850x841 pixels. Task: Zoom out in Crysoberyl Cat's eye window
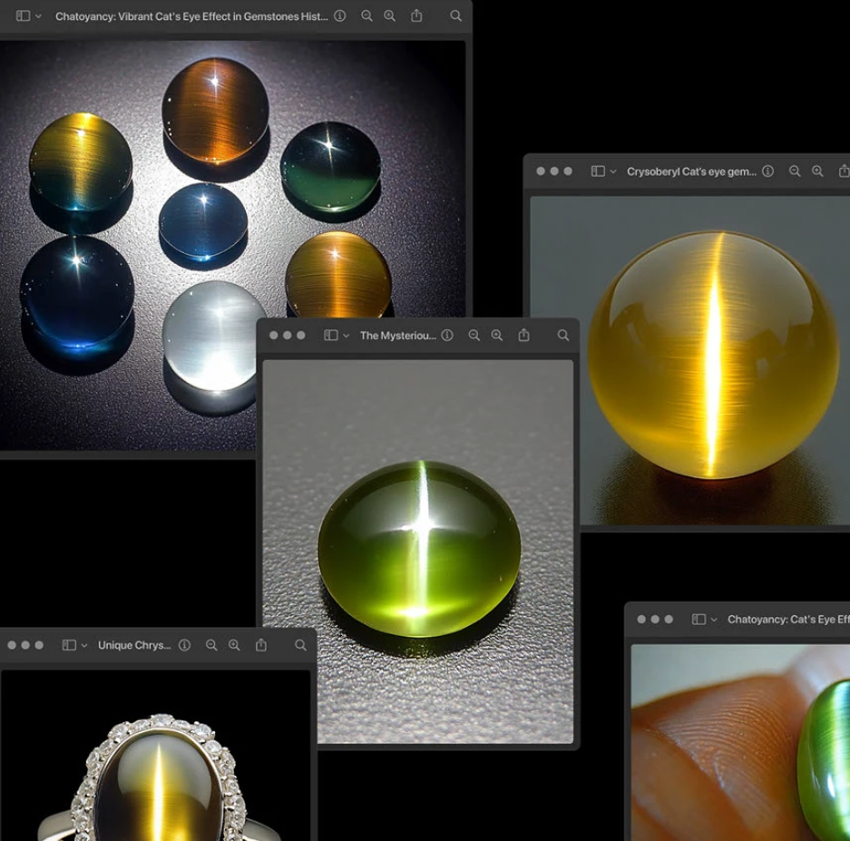795,171
